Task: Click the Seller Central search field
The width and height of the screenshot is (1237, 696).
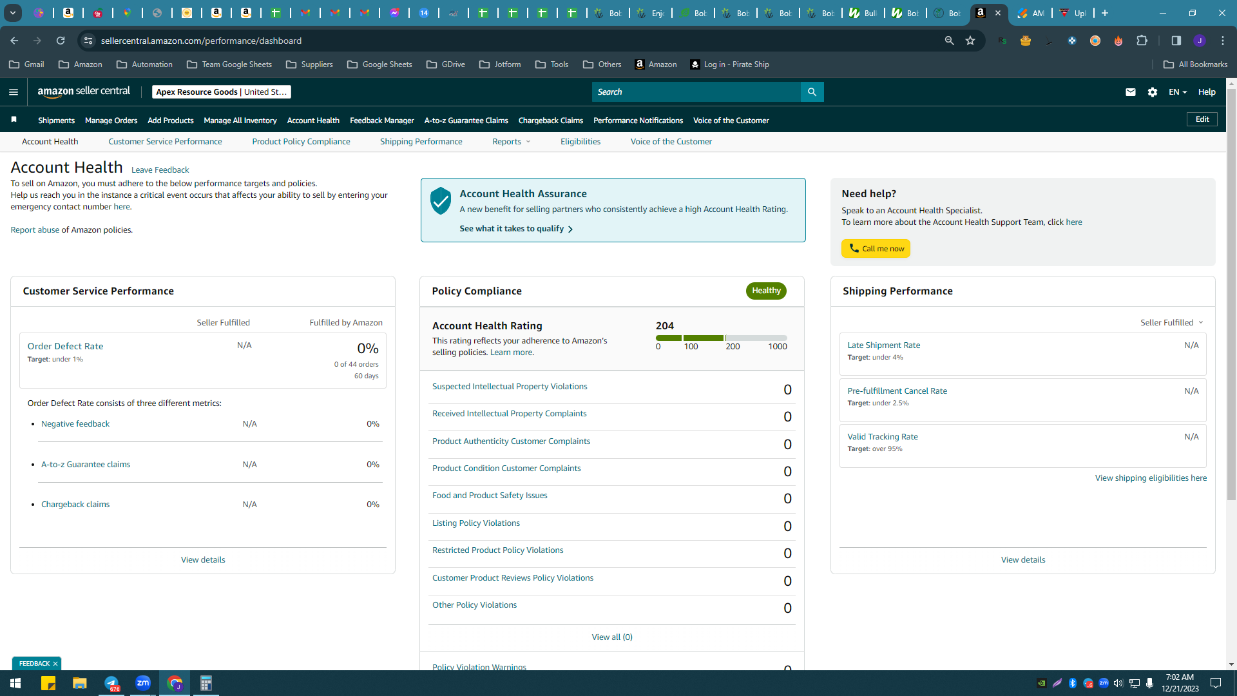Action: 696,92
